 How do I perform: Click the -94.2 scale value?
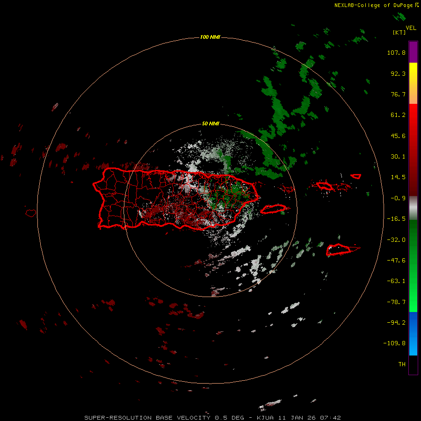tap(396, 322)
